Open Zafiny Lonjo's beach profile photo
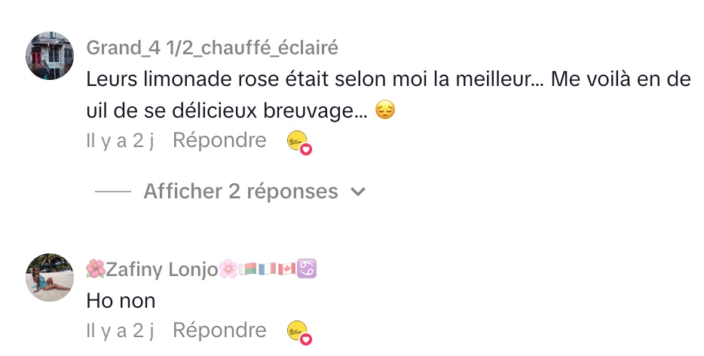This screenshot has height=356, width=704. (50, 277)
